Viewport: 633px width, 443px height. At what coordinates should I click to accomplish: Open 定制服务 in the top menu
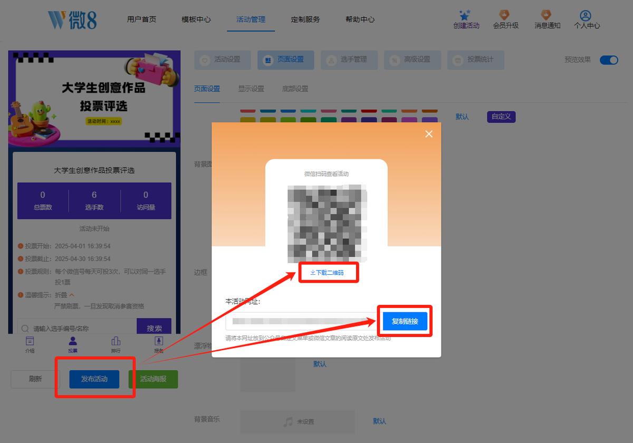305,19
